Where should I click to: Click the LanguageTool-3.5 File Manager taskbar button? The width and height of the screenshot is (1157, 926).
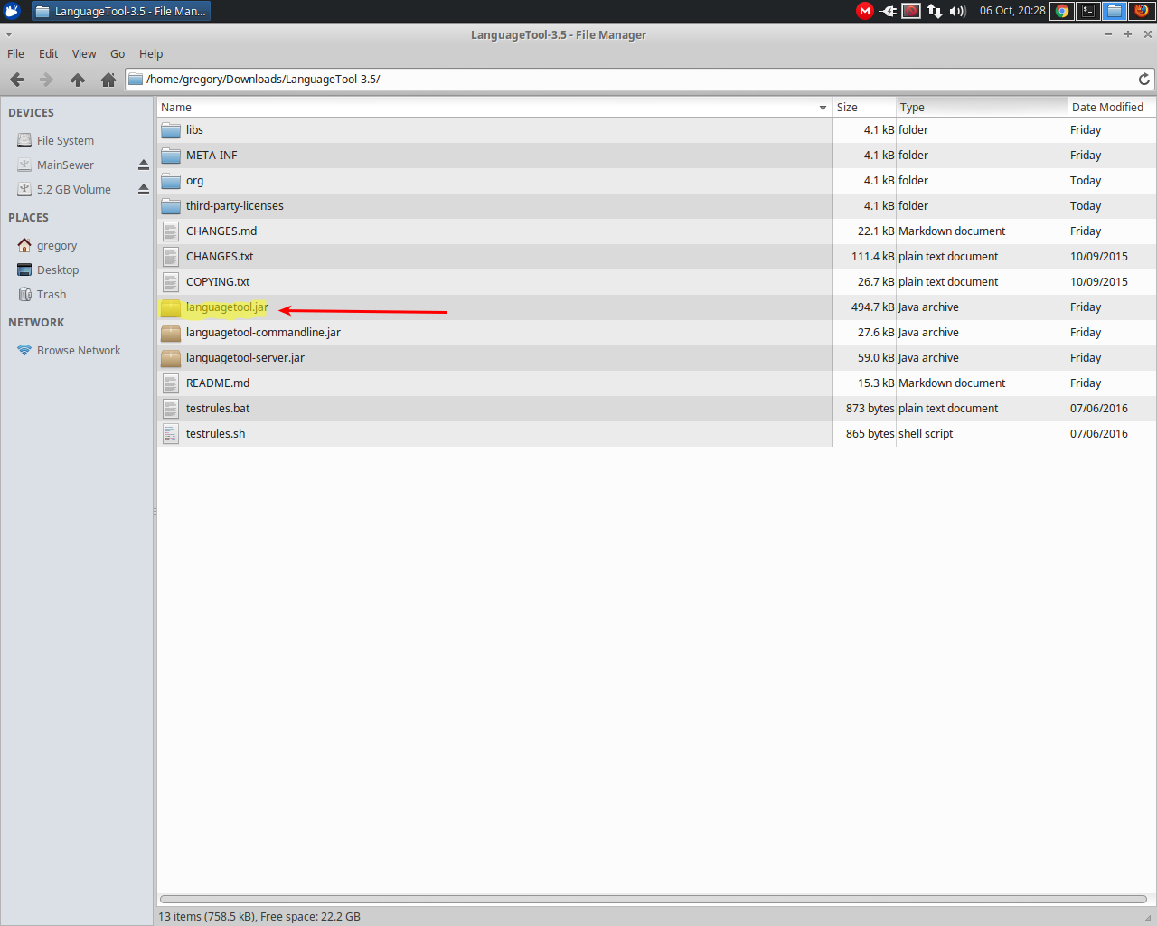(x=121, y=11)
